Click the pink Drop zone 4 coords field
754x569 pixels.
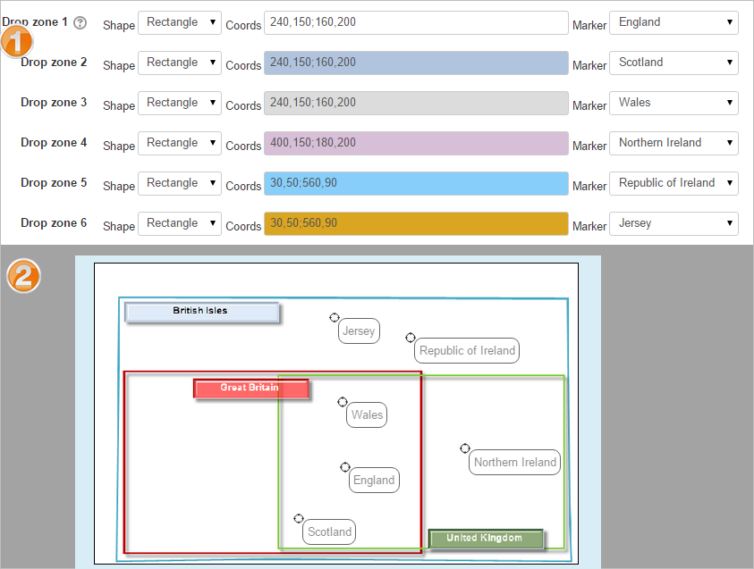[x=416, y=143]
